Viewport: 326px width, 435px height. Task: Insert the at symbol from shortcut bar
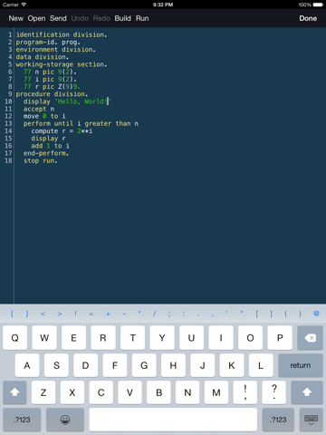(x=316, y=314)
